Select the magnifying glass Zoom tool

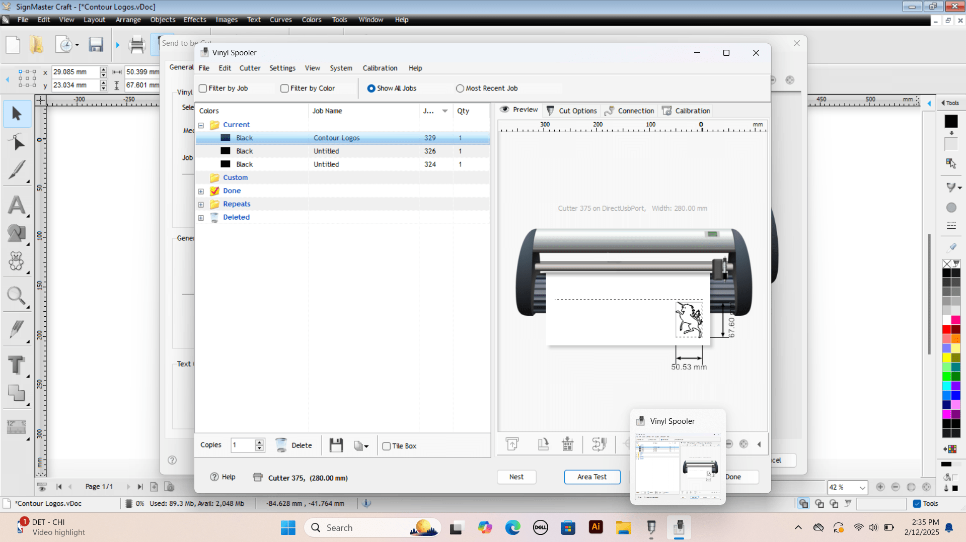click(17, 296)
